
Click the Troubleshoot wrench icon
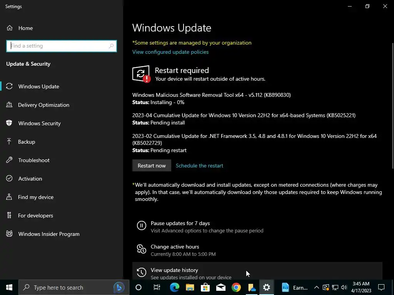pos(9,160)
